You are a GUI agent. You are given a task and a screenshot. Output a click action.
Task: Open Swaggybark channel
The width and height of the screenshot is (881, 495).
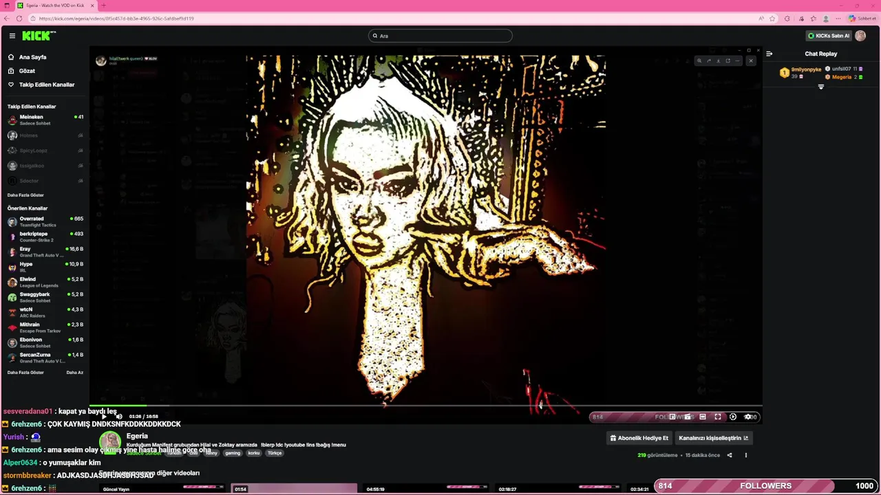(45, 297)
